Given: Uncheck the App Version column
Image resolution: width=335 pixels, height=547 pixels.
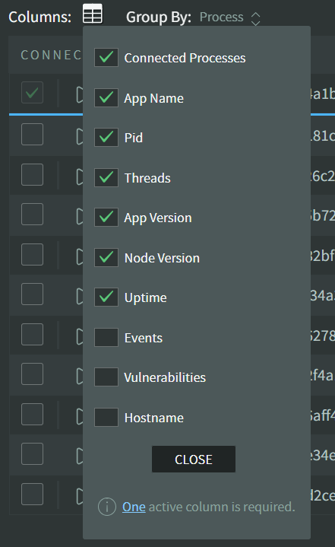Looking at the screenshot, I should click(106, 218).
